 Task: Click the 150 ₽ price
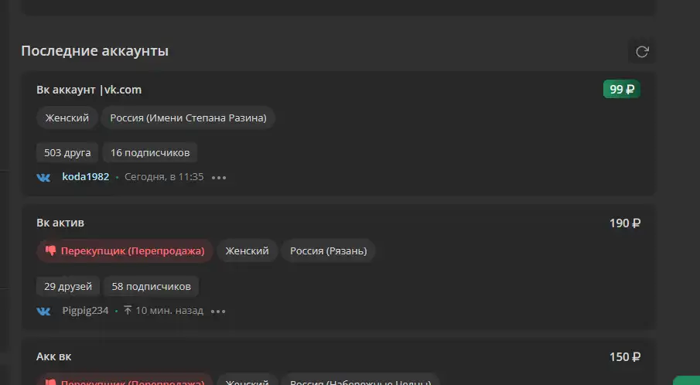(x=625, y=357)
